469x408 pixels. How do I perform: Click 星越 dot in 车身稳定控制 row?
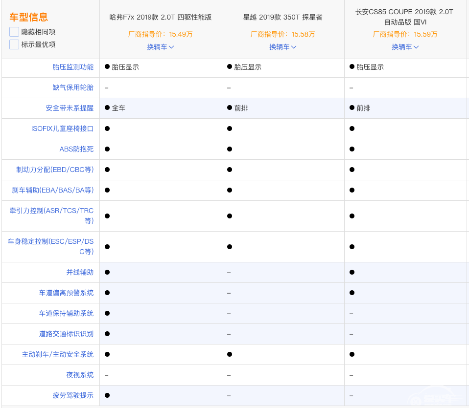click(230, 247)
